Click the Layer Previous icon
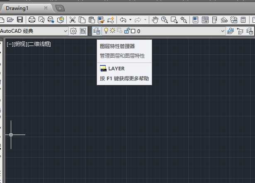Viewport: 255px width, 183px height. click(x=240, y=31)
